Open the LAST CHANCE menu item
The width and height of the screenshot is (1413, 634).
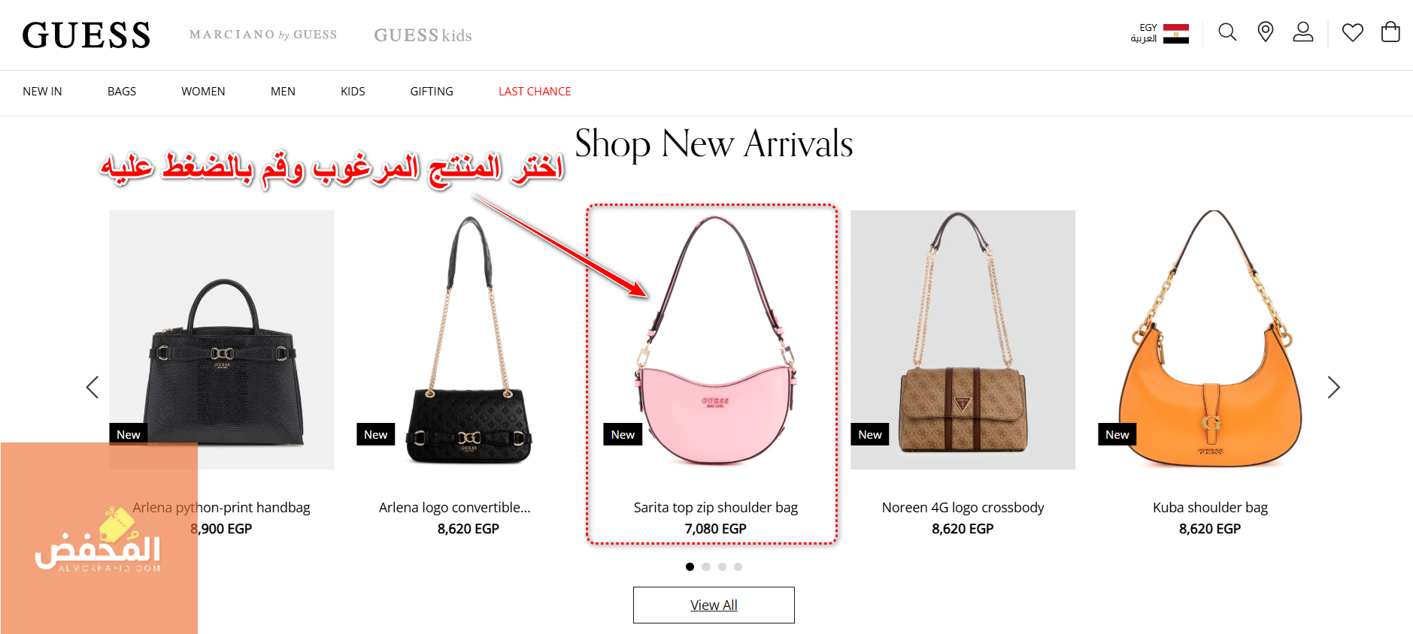pyautogui.click(x=535, y=92)
